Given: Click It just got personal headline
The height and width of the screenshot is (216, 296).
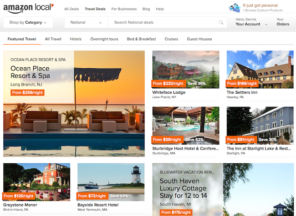Looking at the screenshot, I should click(x=260, y=5).
